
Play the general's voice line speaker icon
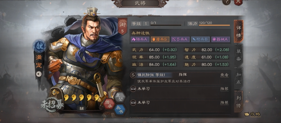39,74
